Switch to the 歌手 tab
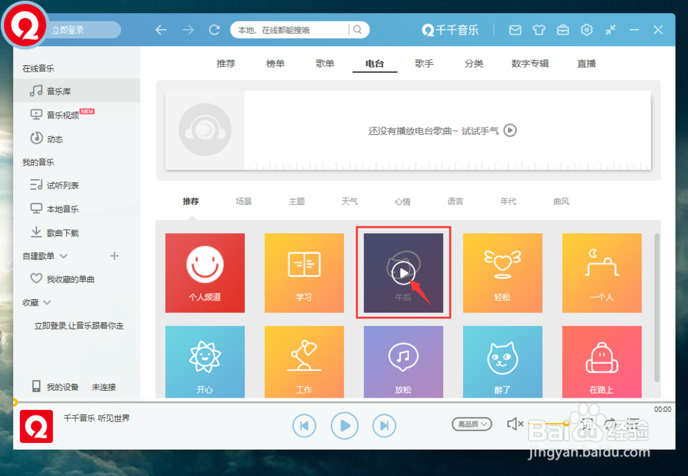The image size is (688, 476). click(425, 63)
